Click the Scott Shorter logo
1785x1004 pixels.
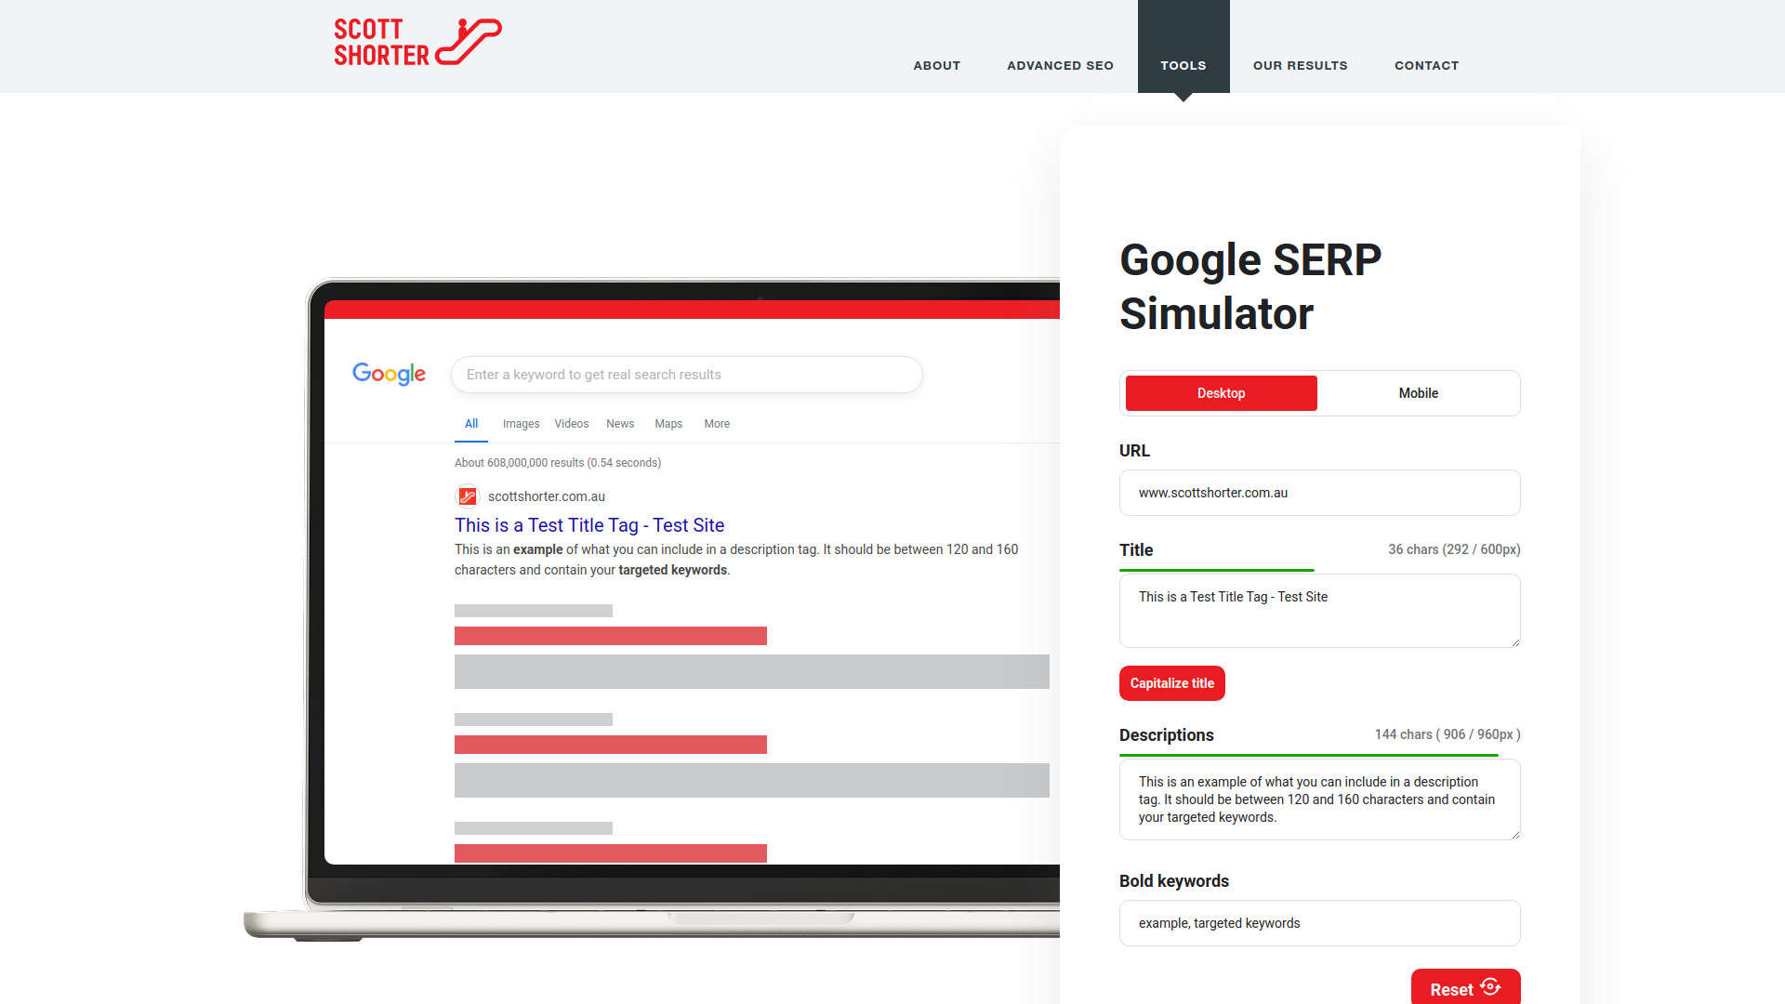[x=417, y=42]
